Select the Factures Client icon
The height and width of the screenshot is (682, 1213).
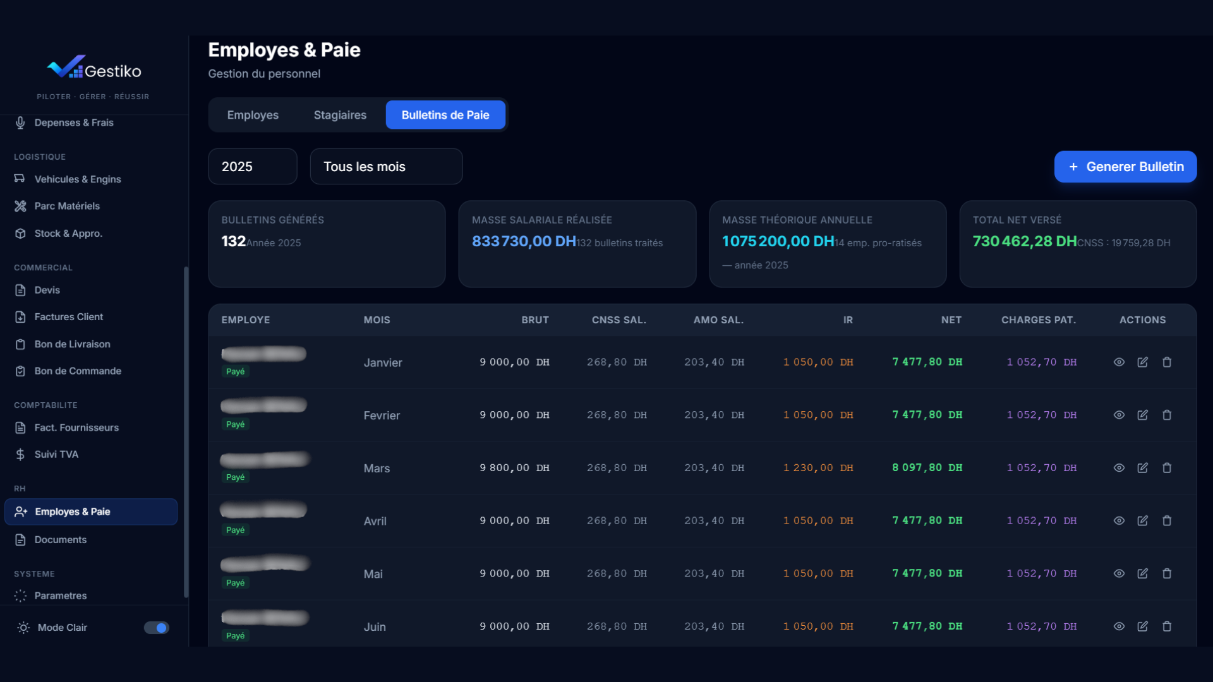(x=21, y=317)
